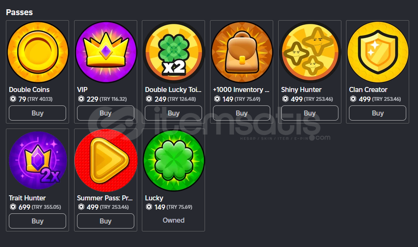Select the Summer Pass play arrow icon
The width and height of the screenshot is (418, 247).
tap(106, 160)
